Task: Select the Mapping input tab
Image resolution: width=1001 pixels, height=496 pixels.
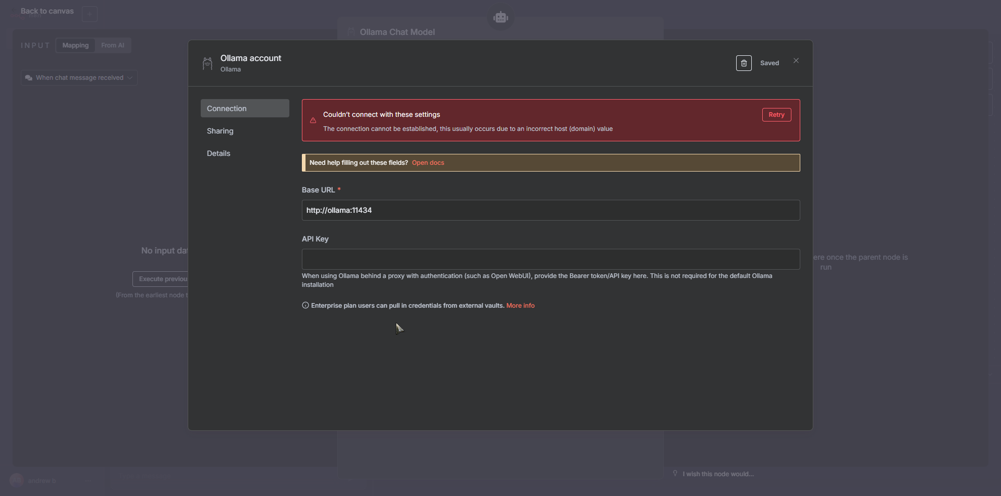Action: tap(76, 45)
